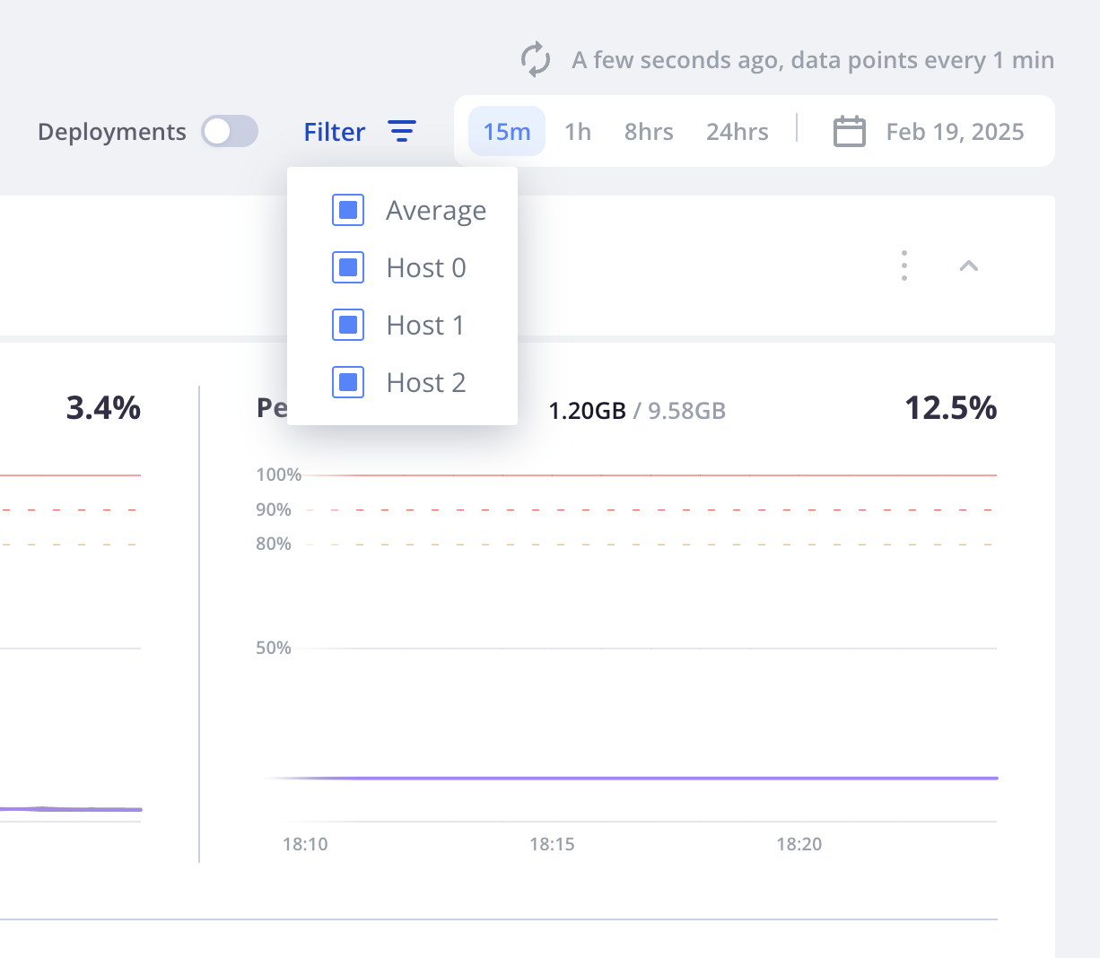Uncheck the Host 1 checkbox
This screenshot has width=1100, height=958.
pyautogui.click(x=348, y=325)
